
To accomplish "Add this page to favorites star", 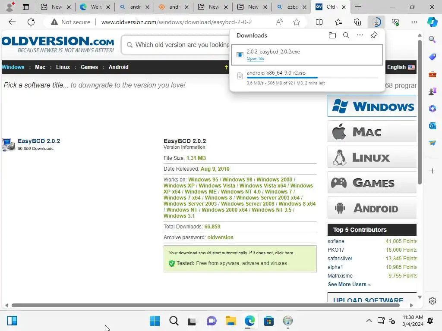I will pos(296,22).
